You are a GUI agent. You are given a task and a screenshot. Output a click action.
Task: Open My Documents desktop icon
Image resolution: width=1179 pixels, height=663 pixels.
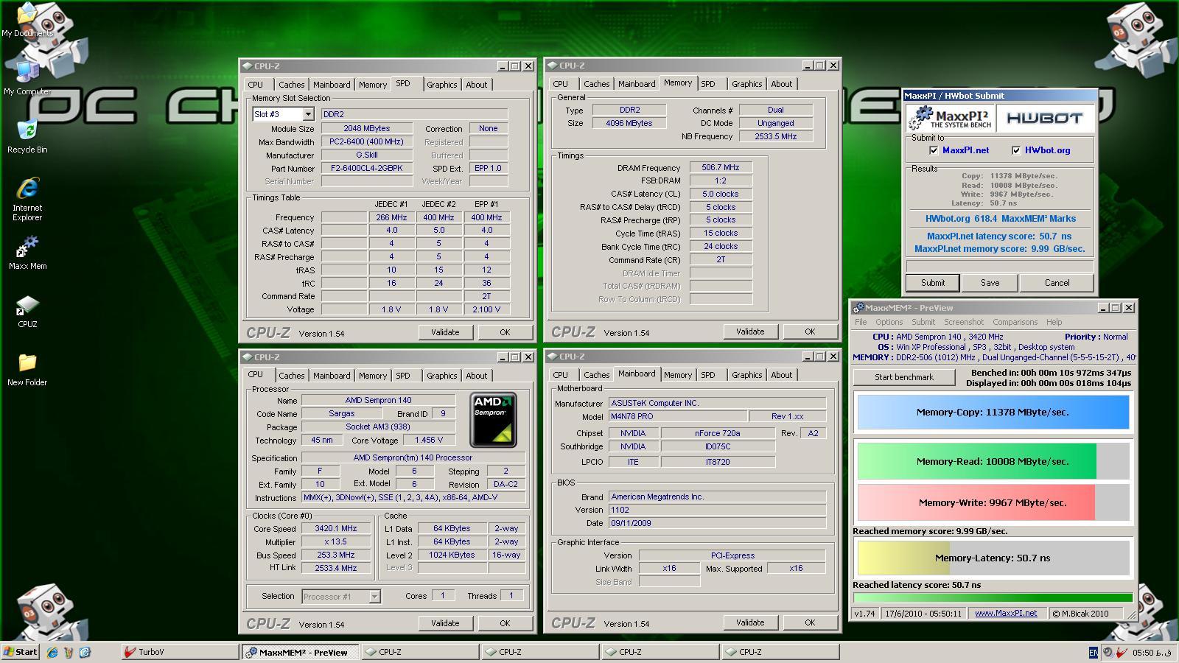[x=27, y=20]
